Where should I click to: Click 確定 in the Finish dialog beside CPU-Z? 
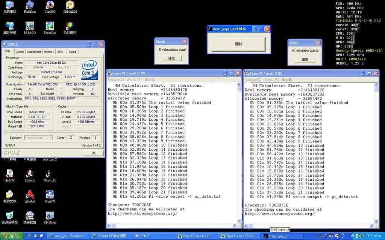click(x=171, y=58)
